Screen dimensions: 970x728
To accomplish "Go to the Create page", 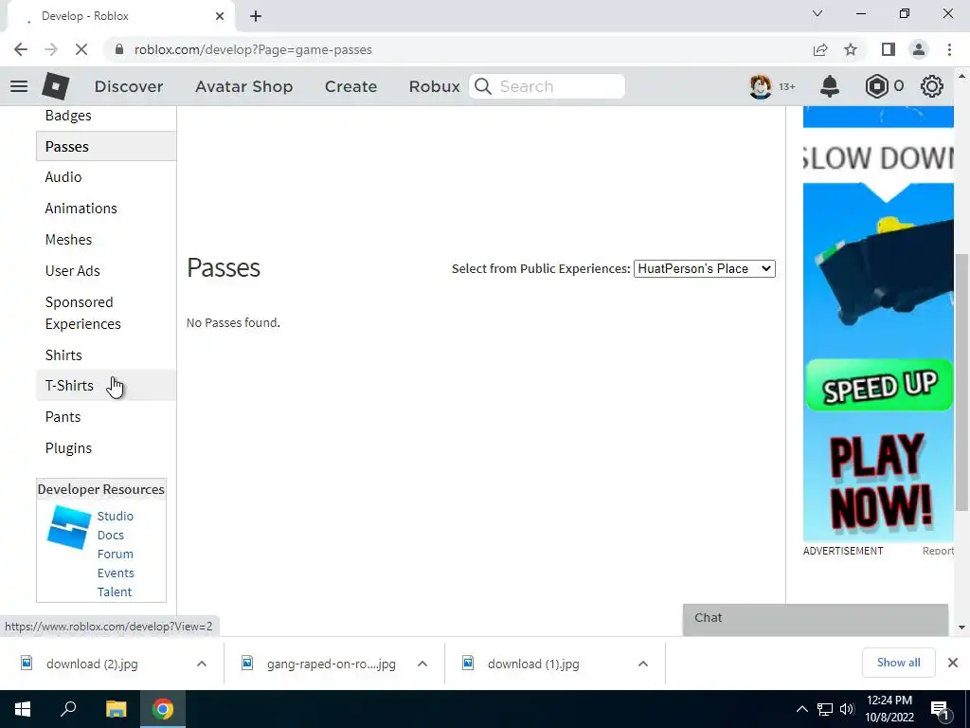I will (350, 86).
